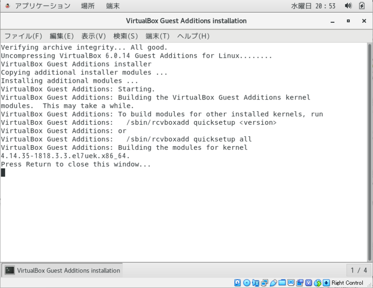Click the network adapters status icon
The height and width of the screenshot is (288, 373).
click(264, 282)
